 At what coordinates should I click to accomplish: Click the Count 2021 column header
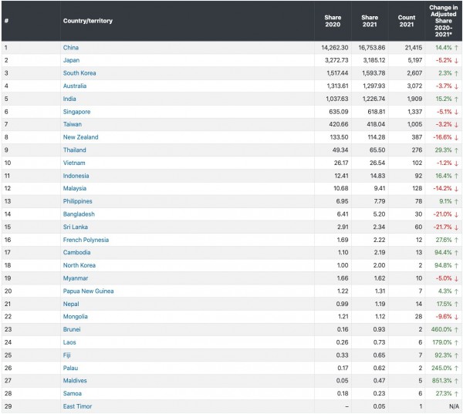[405, 21]
